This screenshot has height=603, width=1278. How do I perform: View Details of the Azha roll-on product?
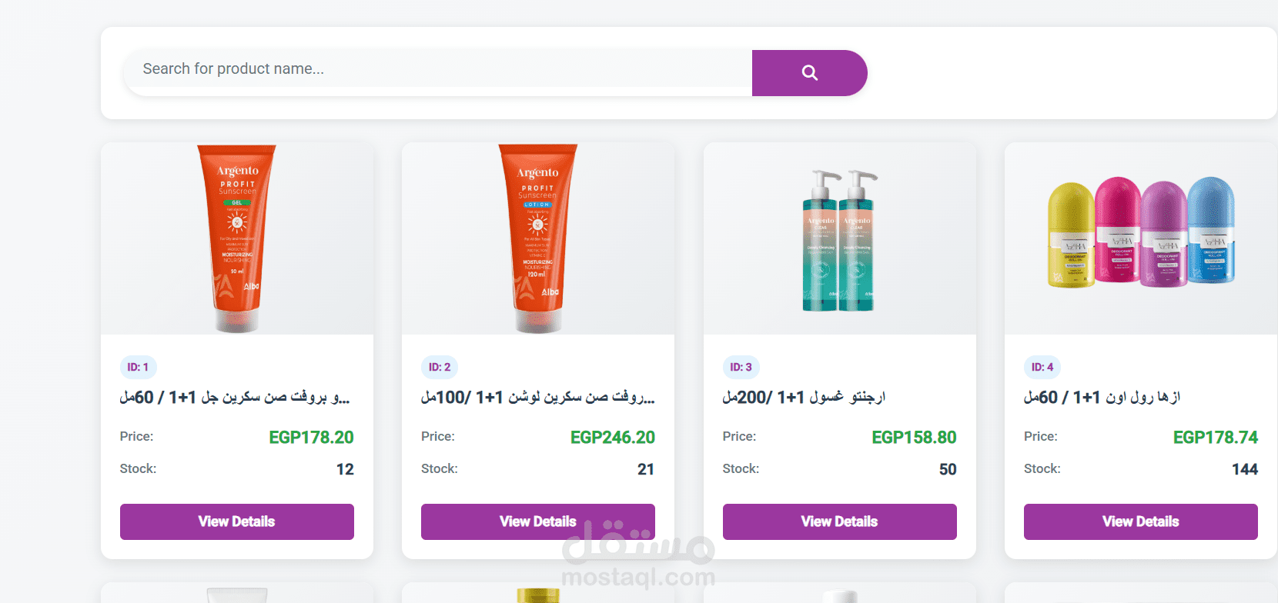pyautogui.click(x=1140, y=521)
